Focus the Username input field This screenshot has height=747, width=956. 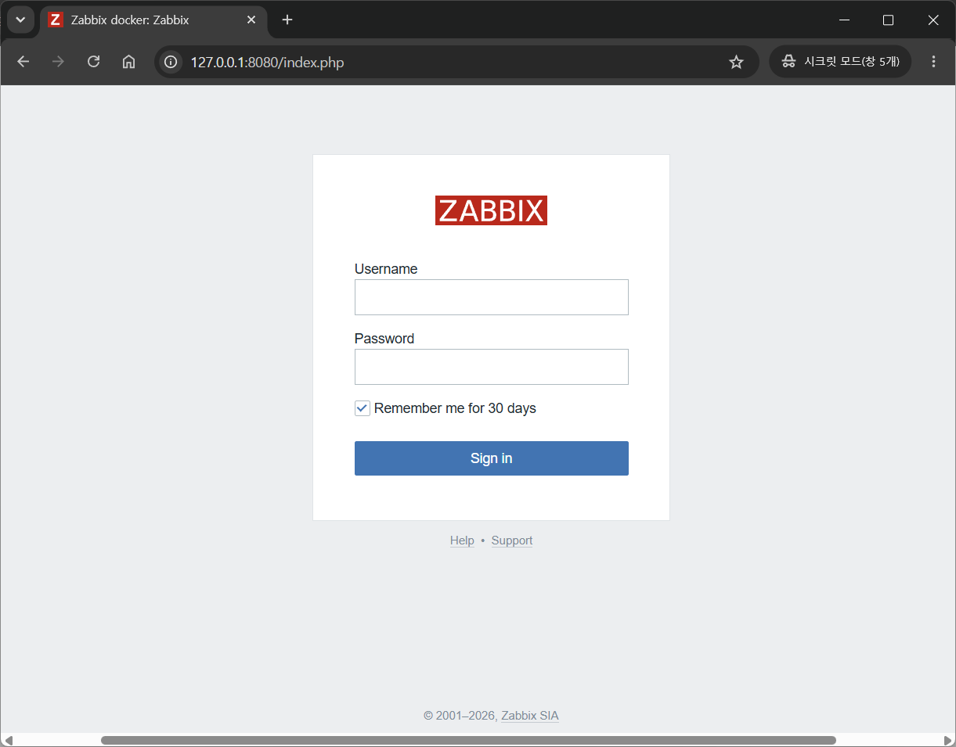tap(491, 297)
